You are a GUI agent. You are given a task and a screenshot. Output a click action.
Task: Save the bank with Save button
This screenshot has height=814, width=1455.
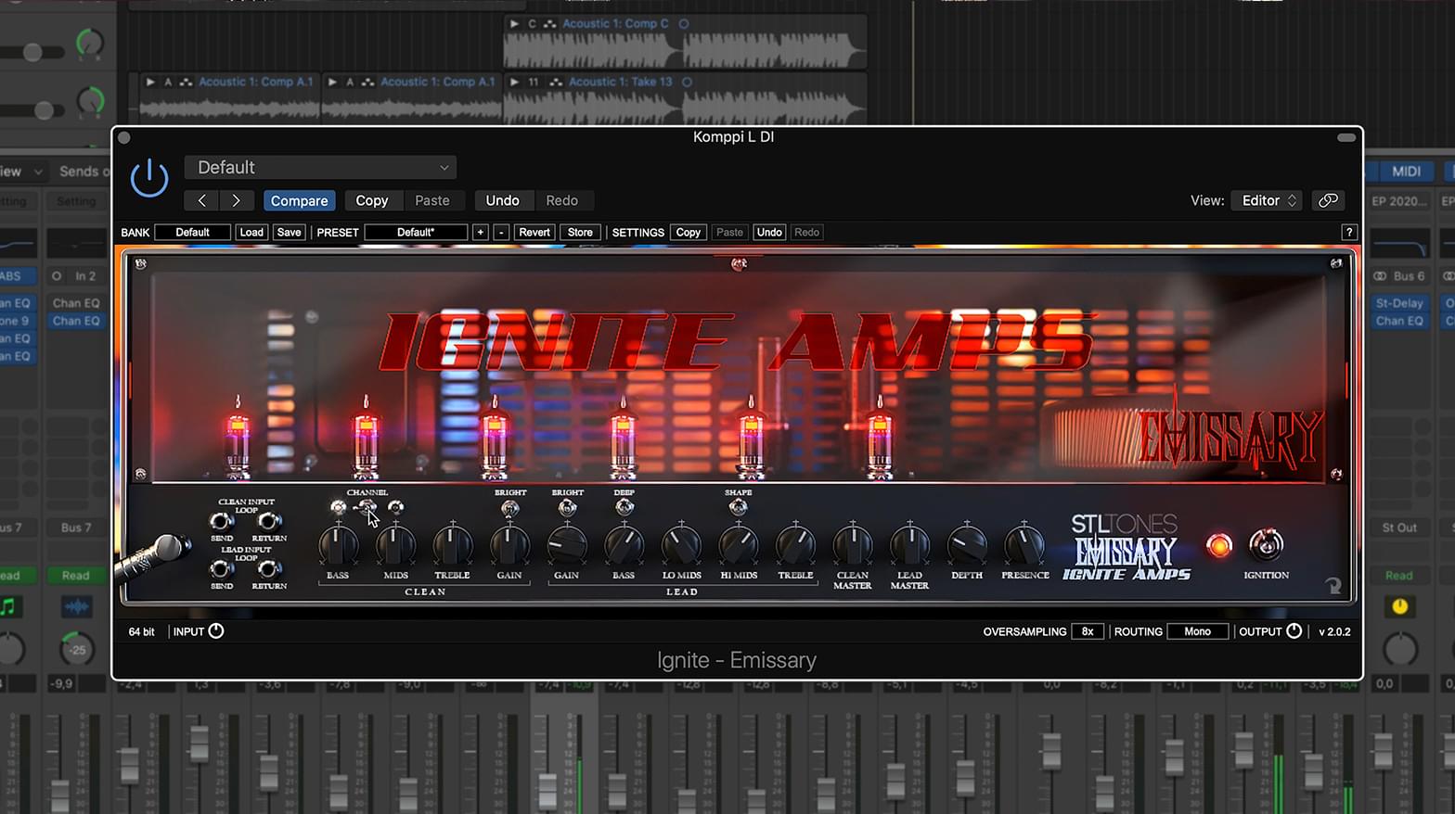click(289, 232)
